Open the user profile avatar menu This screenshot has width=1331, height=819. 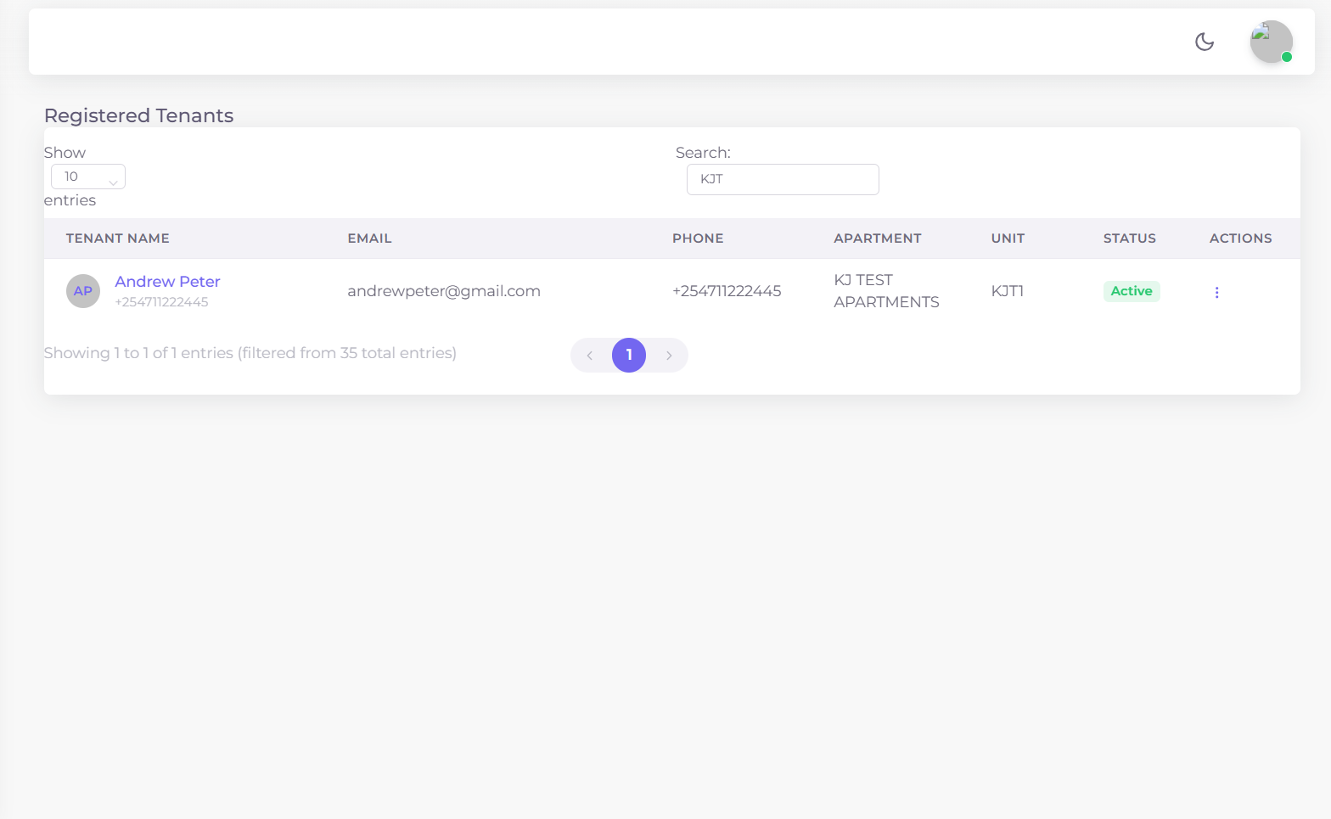point(1271,42)
